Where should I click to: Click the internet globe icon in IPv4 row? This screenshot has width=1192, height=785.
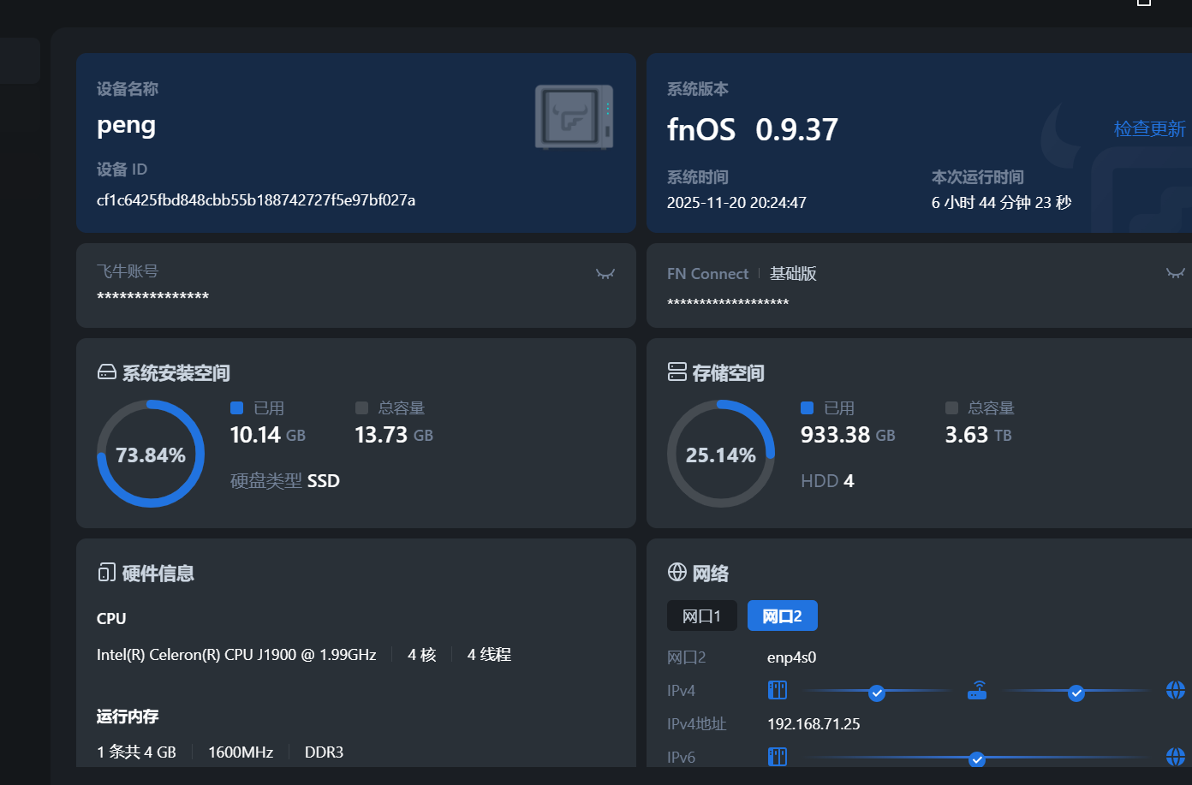tap(1176, 690)
